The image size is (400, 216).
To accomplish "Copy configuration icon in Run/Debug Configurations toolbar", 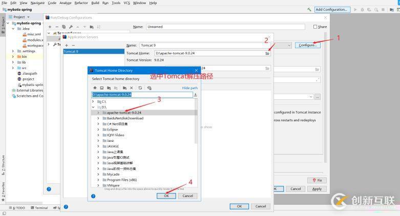I will 64,27.
